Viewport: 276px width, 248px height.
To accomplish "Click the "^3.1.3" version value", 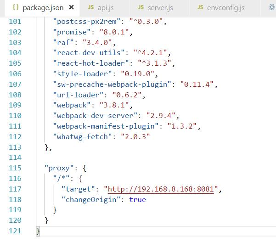I will pos(154,63).
